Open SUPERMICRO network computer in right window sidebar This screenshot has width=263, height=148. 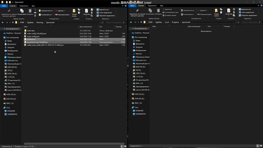click(139, 114)
